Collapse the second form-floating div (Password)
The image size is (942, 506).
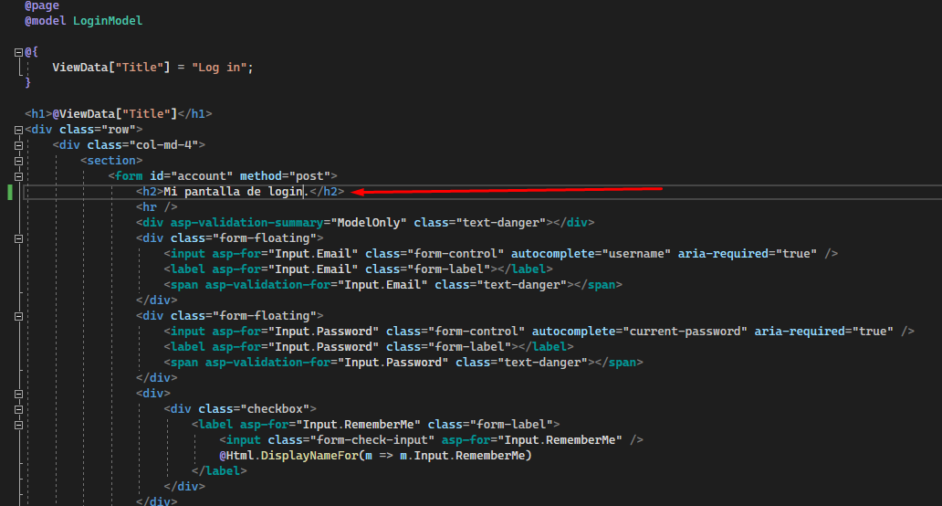[18, 316]
